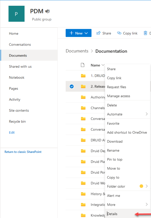Choose Rename from the context menu
The image size is (151, 218).
(x=128, y=150)
